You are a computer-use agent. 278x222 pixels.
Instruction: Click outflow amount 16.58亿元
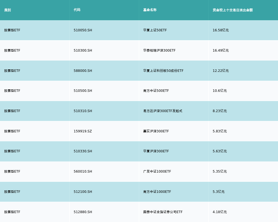click(x=220, y=30)
